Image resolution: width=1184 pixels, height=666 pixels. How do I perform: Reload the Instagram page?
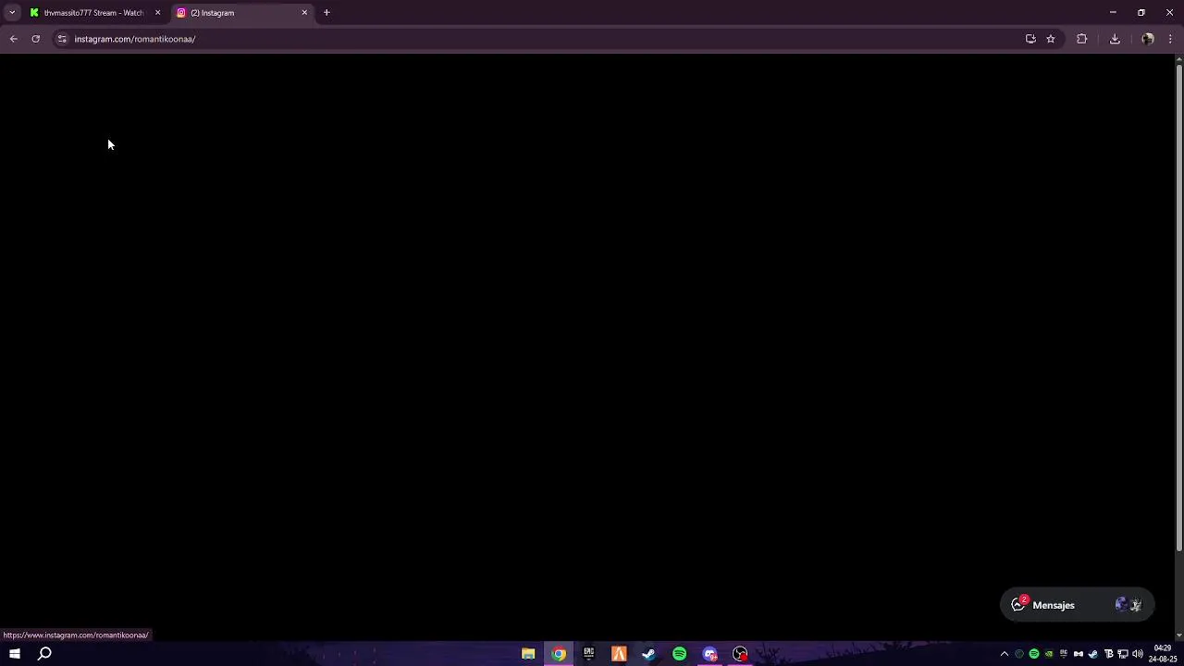(x=36, y=39)
